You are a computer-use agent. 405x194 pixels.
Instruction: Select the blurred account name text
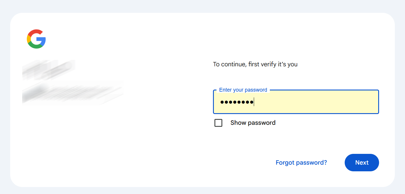tap(48, 69)
